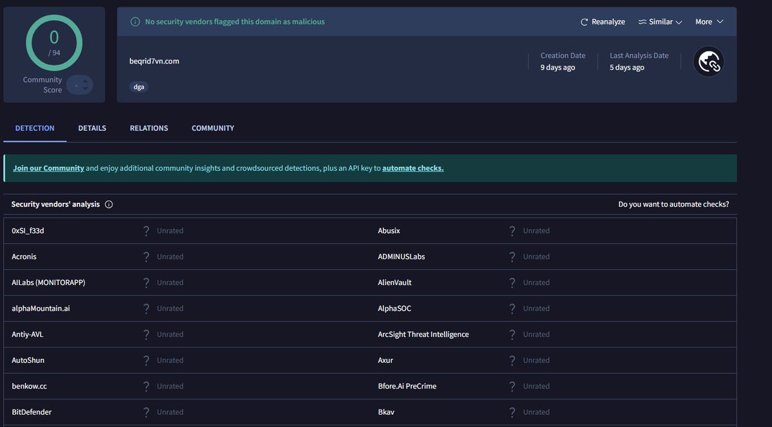Select the domain name beqrid7vn.com

click(x=154, y=61)
